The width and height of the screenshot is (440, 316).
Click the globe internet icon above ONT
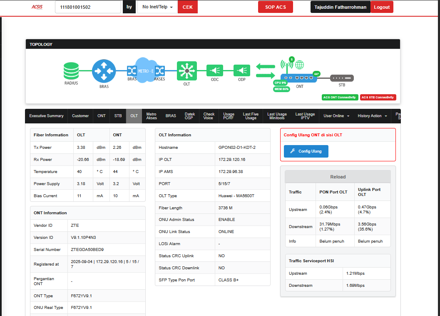(299, 65)
